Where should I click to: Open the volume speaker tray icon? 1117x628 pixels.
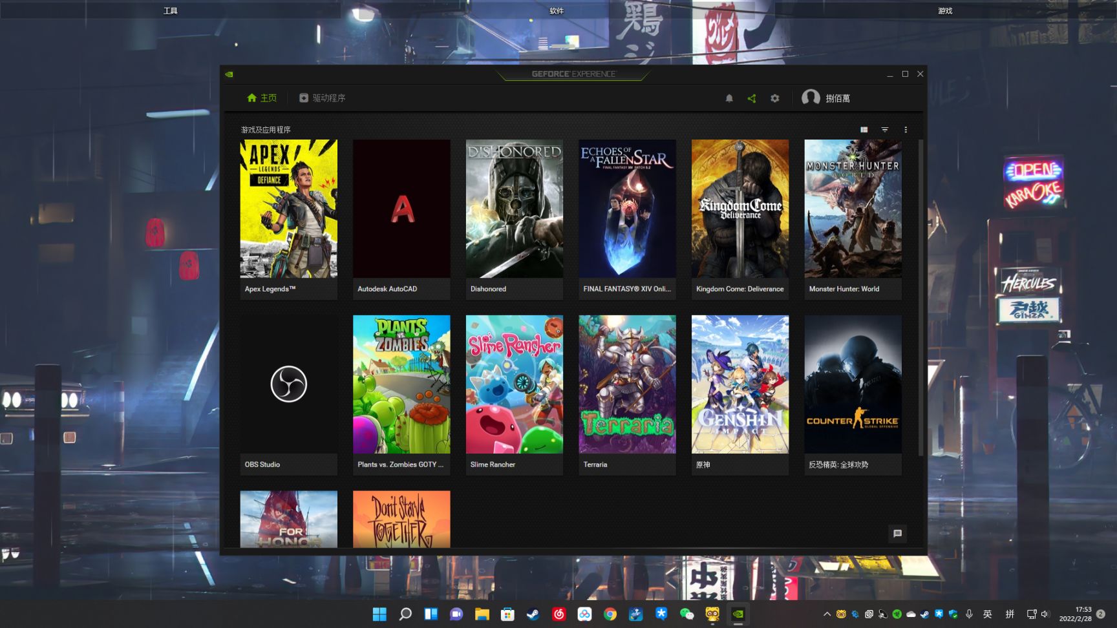tap(1045, 614)
